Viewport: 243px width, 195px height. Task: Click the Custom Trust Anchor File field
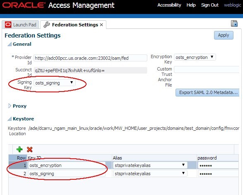[x=207, y=70]
